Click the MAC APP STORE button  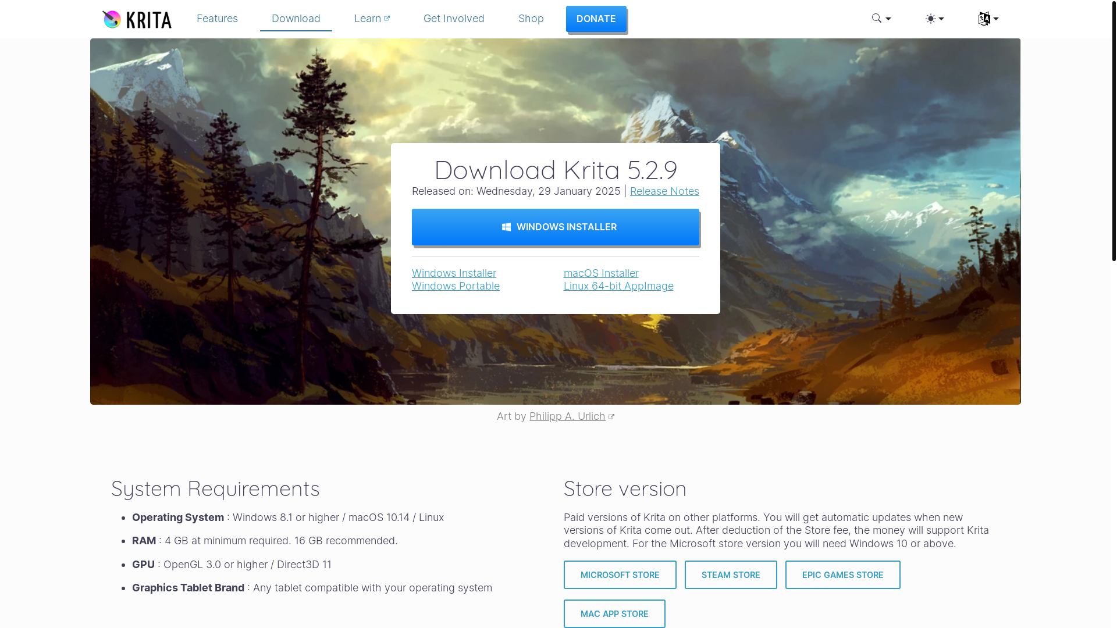coord(614,613)
